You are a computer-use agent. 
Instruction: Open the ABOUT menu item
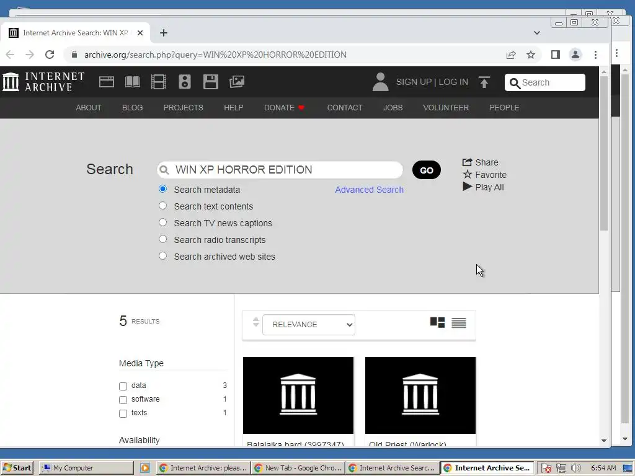click(88, 108)
